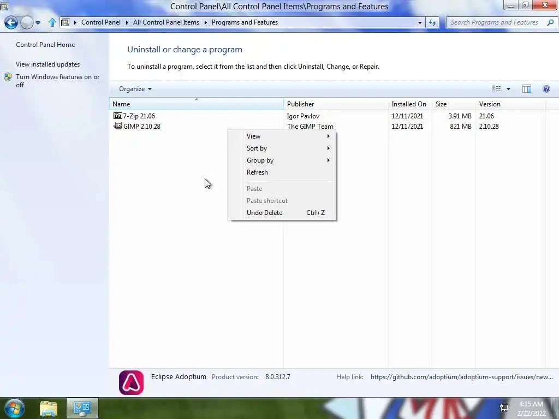Click the Forward navigation arrow
Image resolution: width=559 pixels, height=419 pixels.
[27, 22]
